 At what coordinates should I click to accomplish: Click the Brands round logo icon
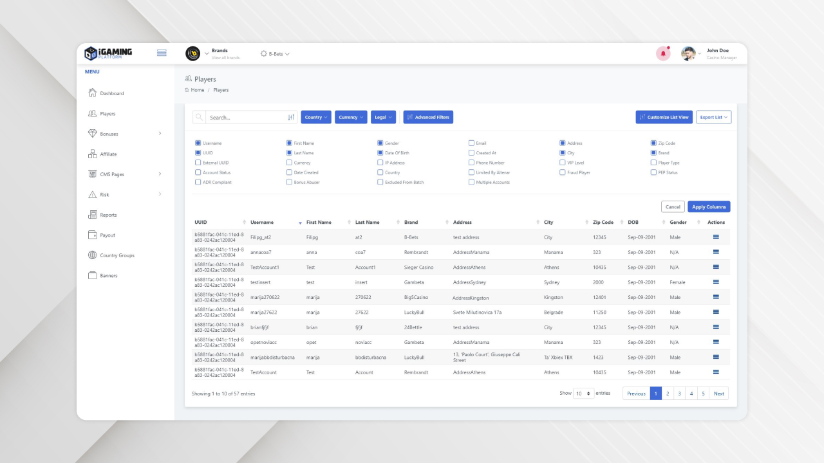pos(192,53)
